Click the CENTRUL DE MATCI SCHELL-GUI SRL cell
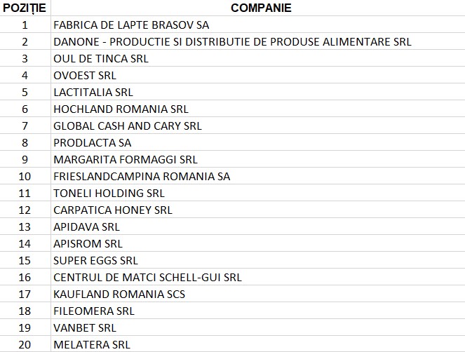 [x=147, y=277]
